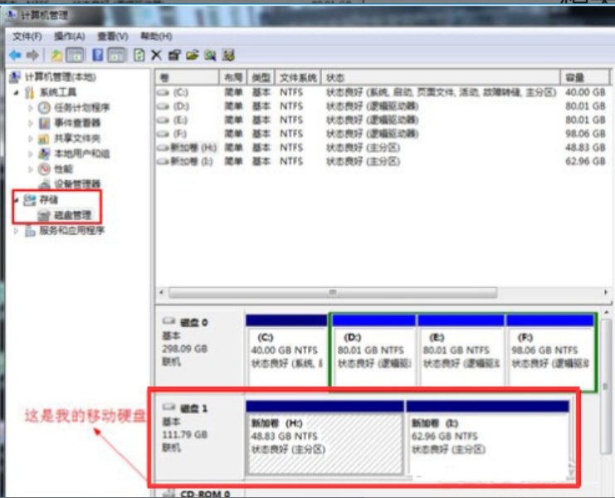This screenshot has height=498, width=615.
Task: Expand the 任务计划程序 tree node
Action: click(32, 108)
